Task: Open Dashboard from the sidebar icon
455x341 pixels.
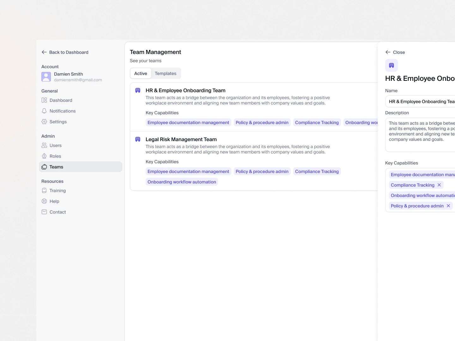Action: click(44, 100)
